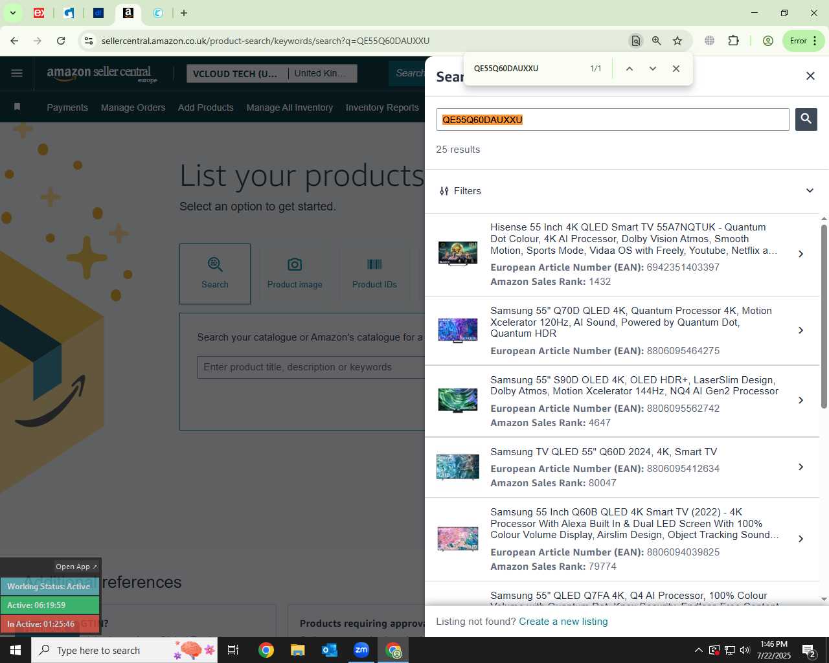Go to previous find-in-page match
This screenshot has width=829, height=663.
629,69
